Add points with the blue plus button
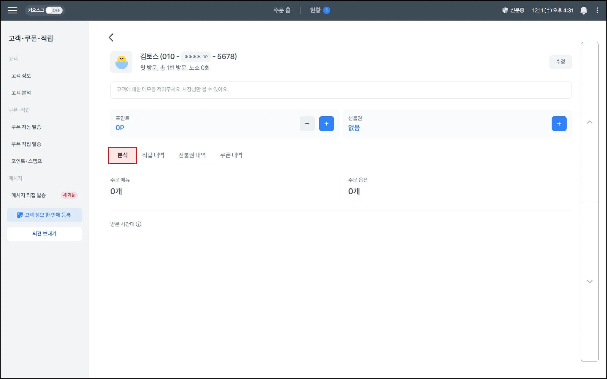Screen dimensions: 607x379 click(326, 124)
